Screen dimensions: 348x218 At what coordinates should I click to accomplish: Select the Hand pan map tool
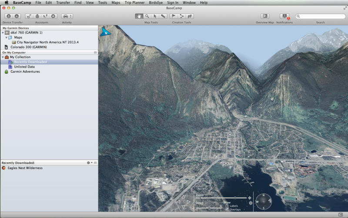point(139,16)
